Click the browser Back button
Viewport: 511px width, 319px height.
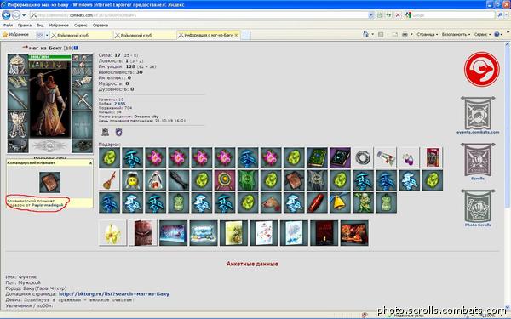click(6, 15)
